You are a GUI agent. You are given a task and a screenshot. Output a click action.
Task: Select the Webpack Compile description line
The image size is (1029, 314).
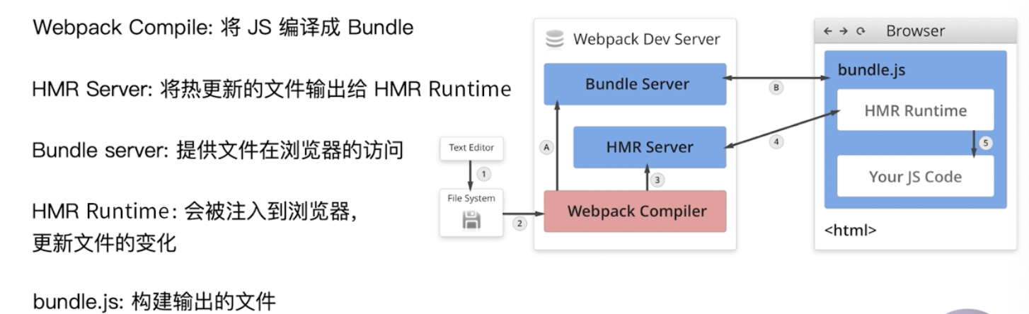click(x=224, y=28)
